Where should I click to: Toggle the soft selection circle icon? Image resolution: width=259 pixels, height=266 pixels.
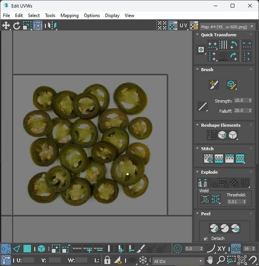(178, 249)
